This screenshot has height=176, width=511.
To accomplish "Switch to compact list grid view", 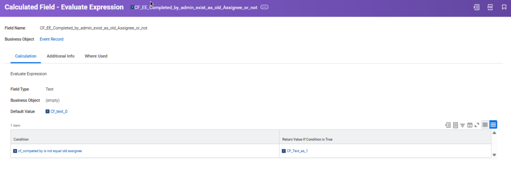I will pos(485,125).
